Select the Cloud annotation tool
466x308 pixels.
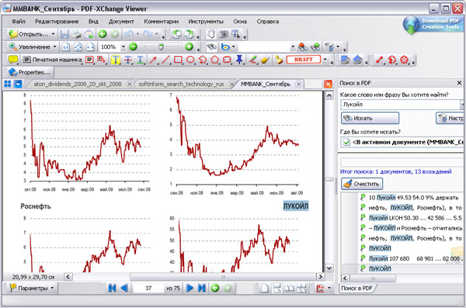coord(227,60)
